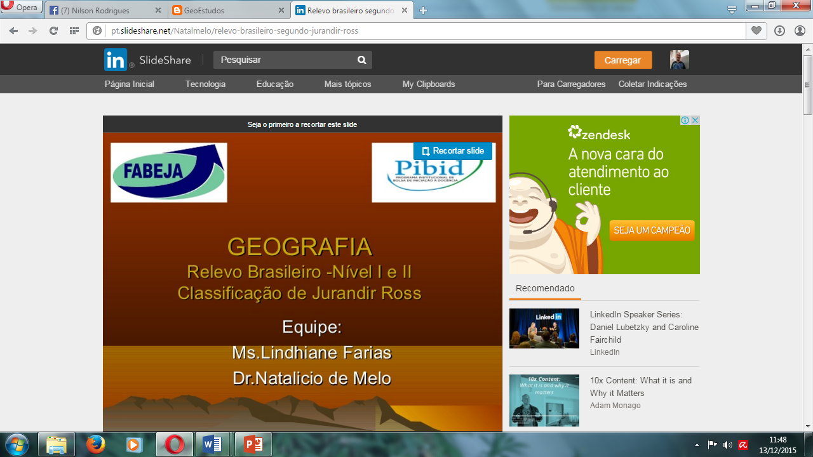Click the SEJA UM CAMPEÃO ad button
Screen dimensions: 813x457
click(652, 230)
